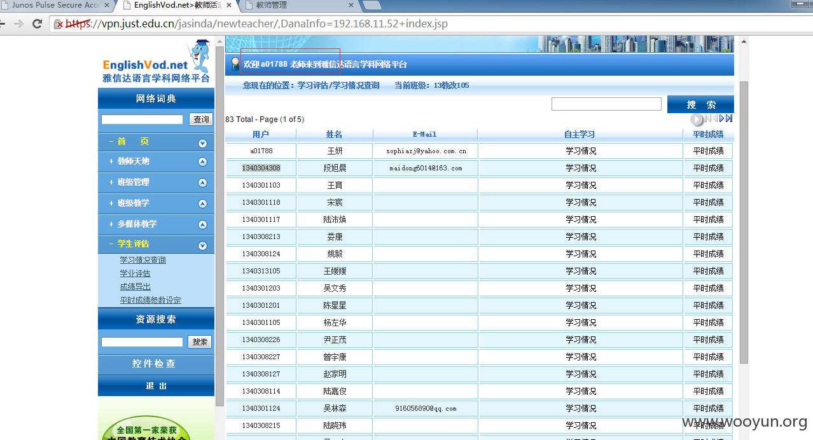Click the EnglishVod.net dolphin logo
The image size is (813, 440).
[x=156, y=61]
